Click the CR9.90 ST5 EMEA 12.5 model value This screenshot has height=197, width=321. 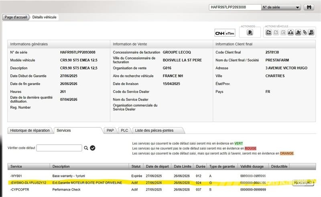click(79, 60)
